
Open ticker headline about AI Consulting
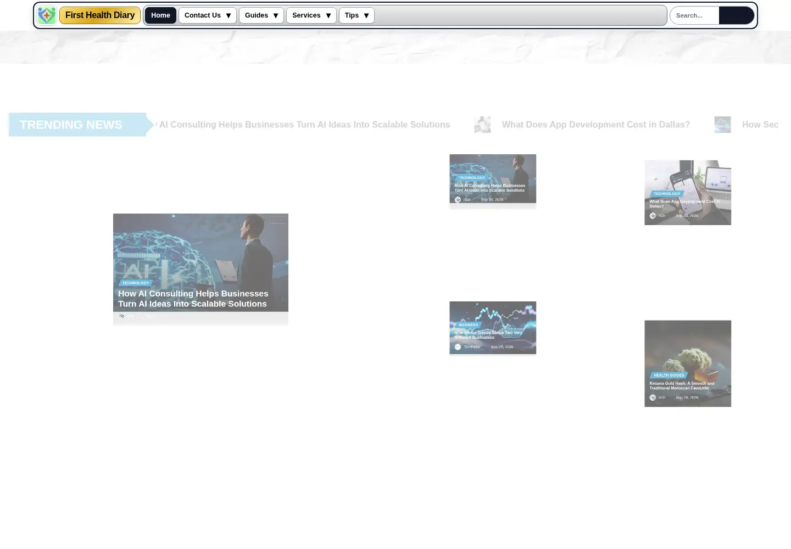click(x=303, y=125)
